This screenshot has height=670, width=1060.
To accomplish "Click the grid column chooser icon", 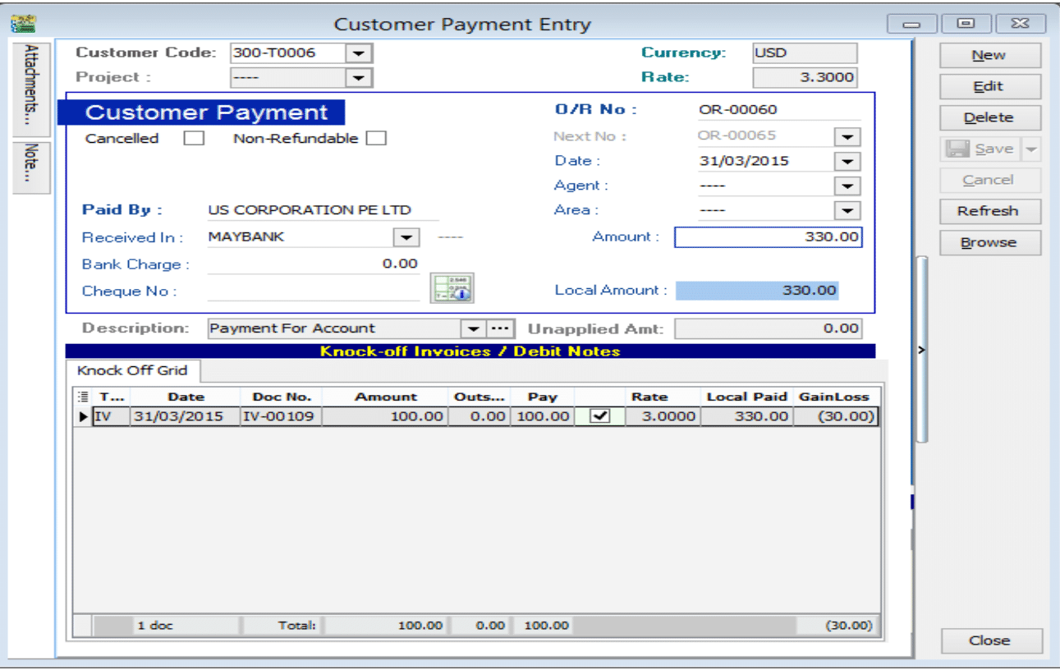I will point(82,397).
